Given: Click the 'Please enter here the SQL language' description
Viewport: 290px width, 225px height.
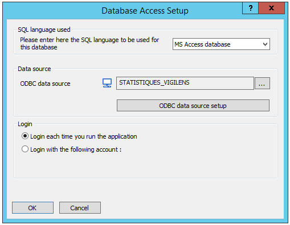Looking at the screenshot, I should coord(89,43).
